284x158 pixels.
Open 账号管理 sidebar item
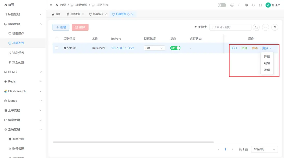coord(23,149)
